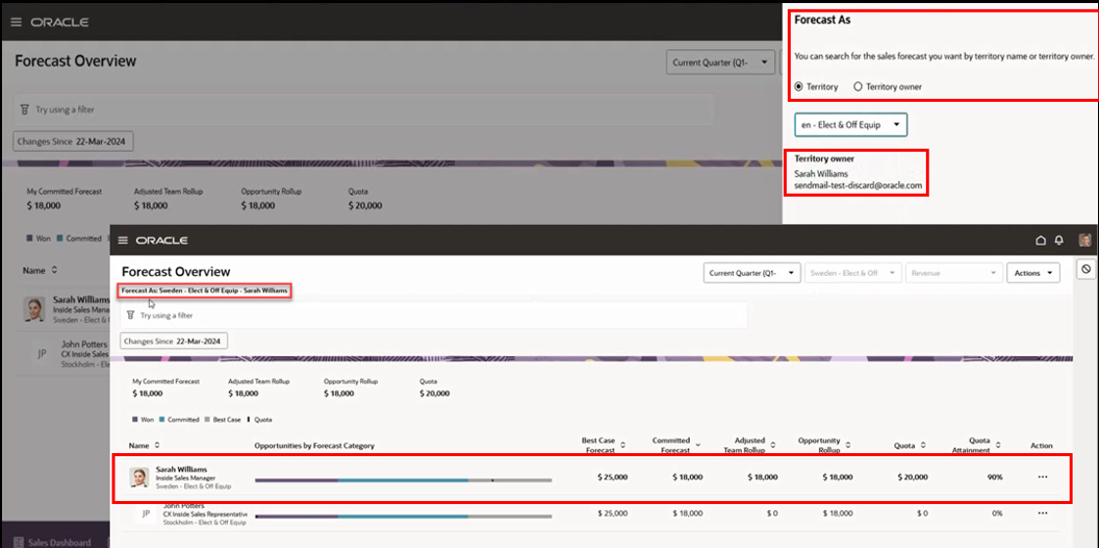
Task: Click Committed legend in background window
Action: [x=79, y=239]
